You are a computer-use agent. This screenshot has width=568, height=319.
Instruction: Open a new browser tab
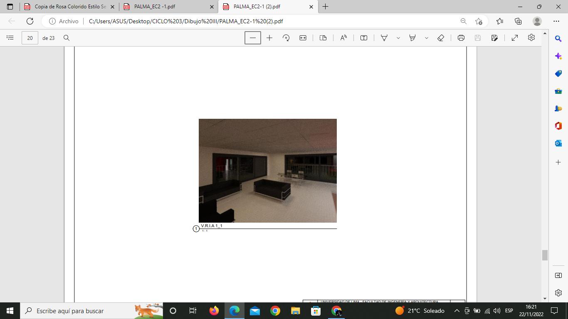(325, 7)
